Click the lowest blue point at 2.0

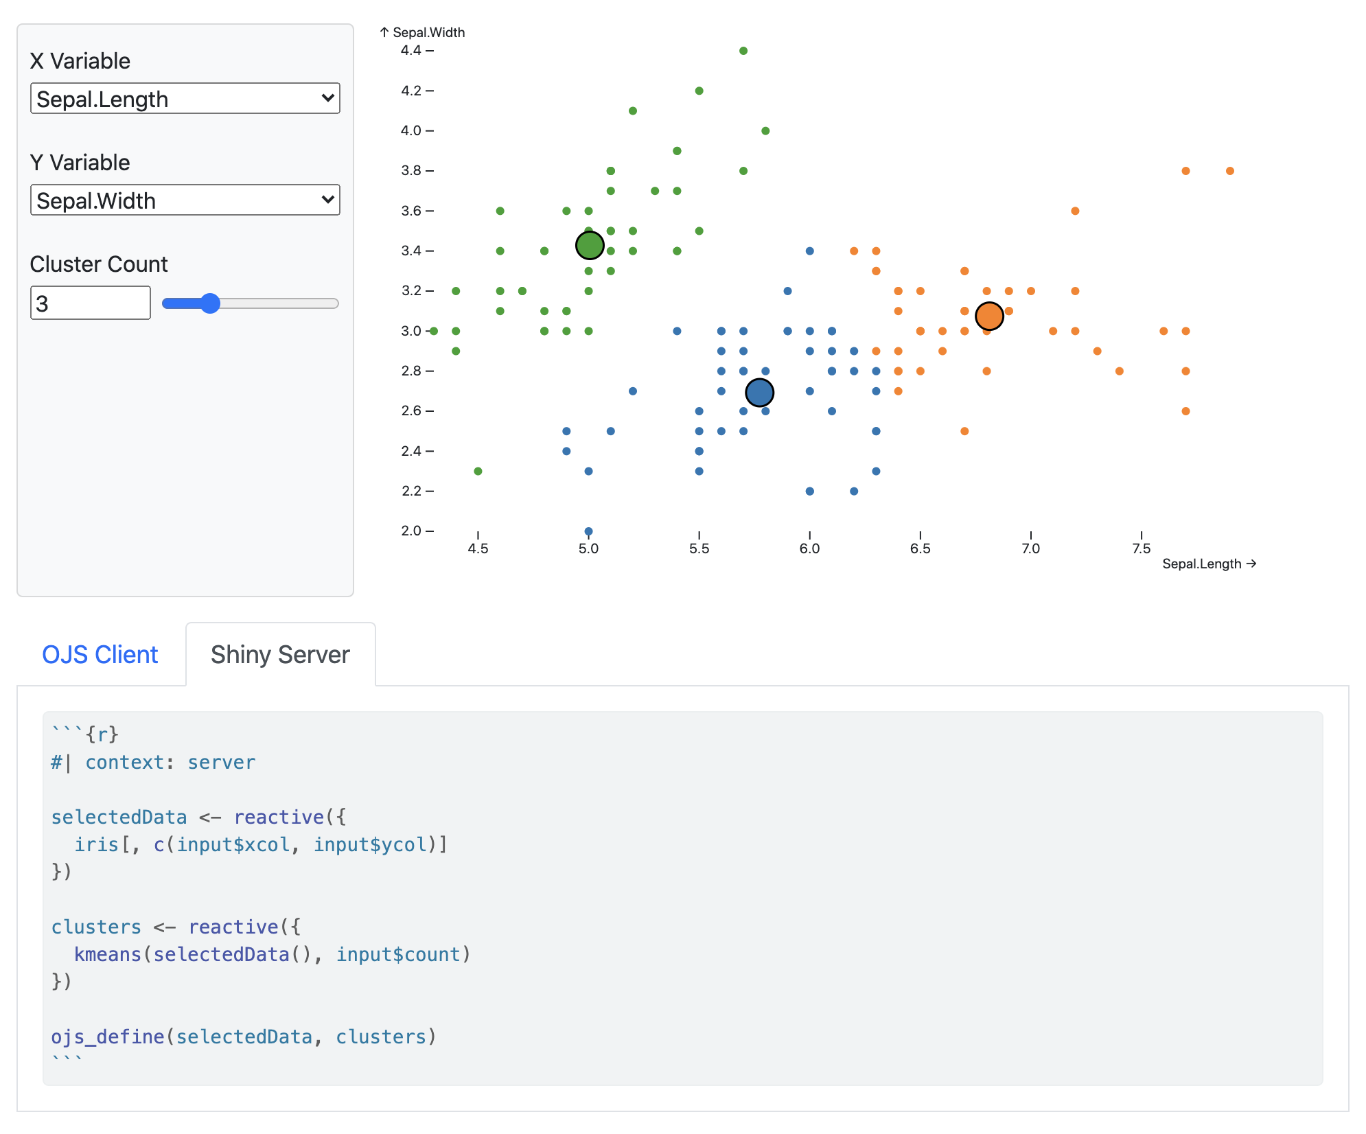pyautogui.click(x=588, y=531)
